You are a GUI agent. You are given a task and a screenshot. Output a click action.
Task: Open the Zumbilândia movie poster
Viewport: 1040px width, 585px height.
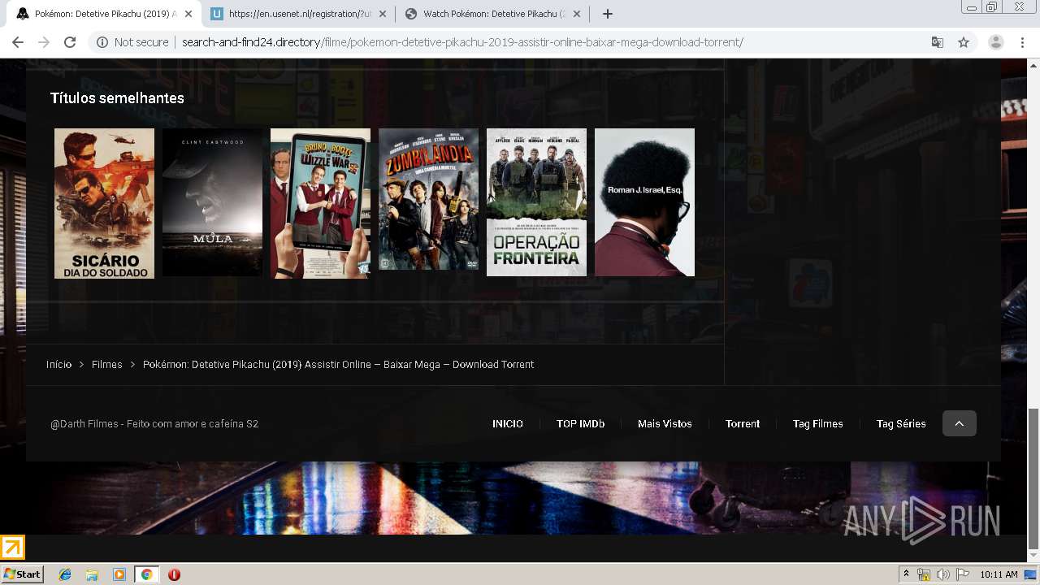(428, 199)
